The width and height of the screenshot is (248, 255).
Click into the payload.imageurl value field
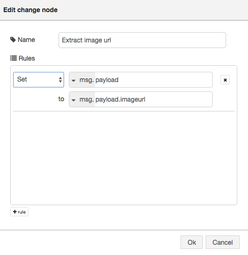154,99
